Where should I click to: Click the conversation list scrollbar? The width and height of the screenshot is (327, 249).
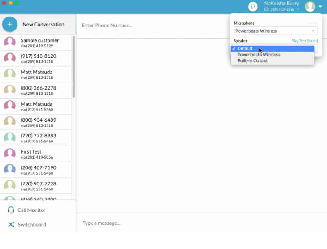pyautogui.click(x=74, y=67)
